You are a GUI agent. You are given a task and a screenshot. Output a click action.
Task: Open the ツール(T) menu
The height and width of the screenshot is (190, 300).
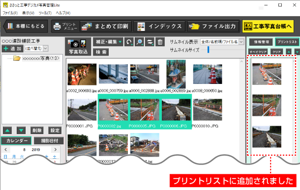pos(45,13)
